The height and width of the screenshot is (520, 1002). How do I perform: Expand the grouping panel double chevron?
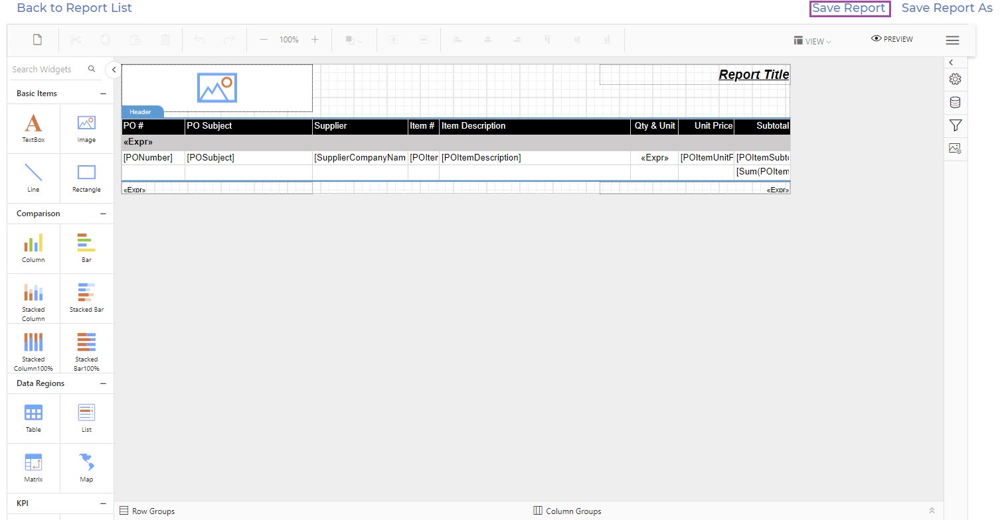coord(932,511)
